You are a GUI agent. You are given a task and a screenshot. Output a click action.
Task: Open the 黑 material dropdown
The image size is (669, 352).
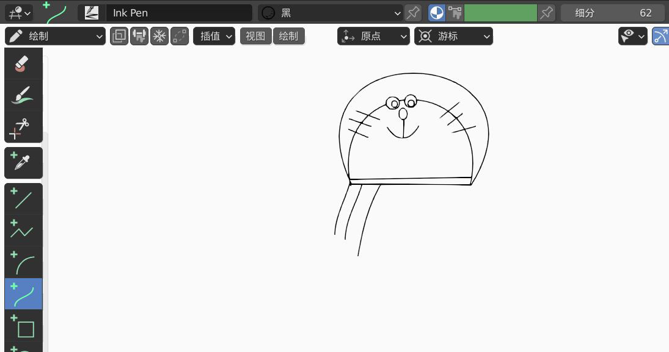(331, 13)
